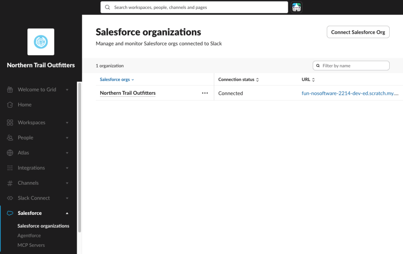Click the Northern Trail Outfitters sidebar title

click(x=41, y=65)
